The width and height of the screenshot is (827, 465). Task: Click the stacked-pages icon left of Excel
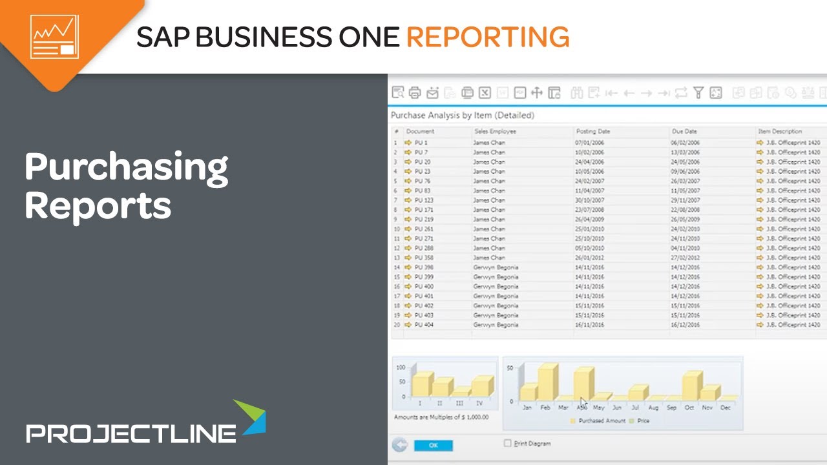tap(467, 93)
